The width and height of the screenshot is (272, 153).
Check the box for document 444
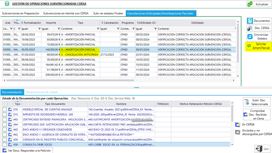tap(5, 125)
